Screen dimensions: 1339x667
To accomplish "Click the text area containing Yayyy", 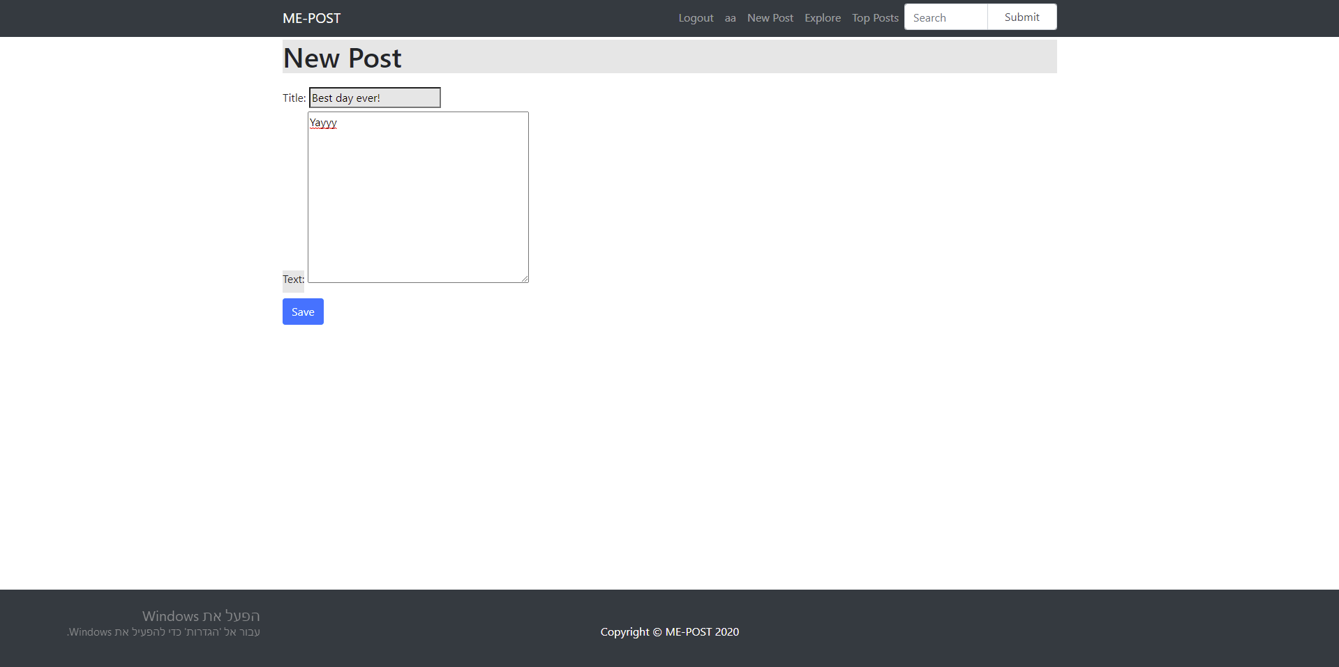I will (417, 197).
